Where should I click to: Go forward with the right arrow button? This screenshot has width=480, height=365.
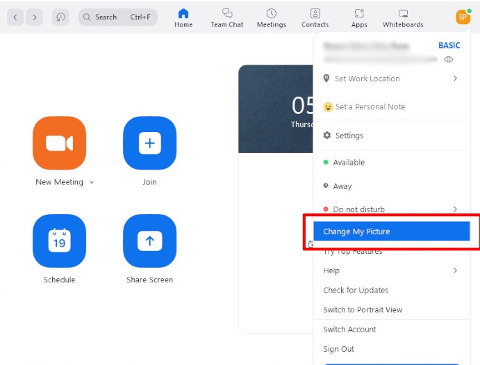coord(34,17)
